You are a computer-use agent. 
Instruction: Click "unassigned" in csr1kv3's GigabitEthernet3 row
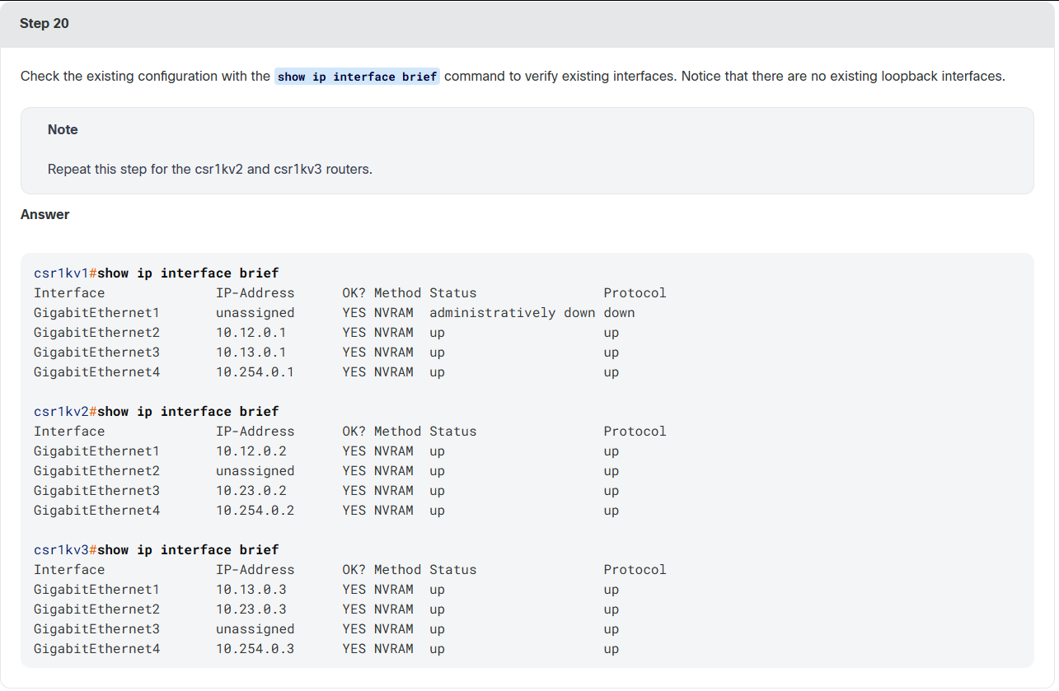255,629
